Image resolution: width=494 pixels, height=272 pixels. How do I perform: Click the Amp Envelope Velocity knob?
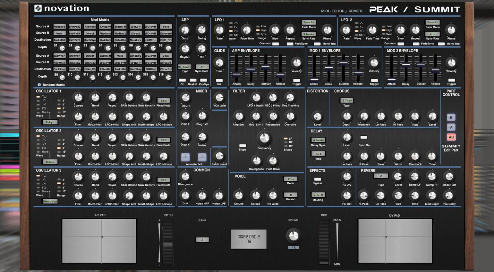[x=296, y=62]
